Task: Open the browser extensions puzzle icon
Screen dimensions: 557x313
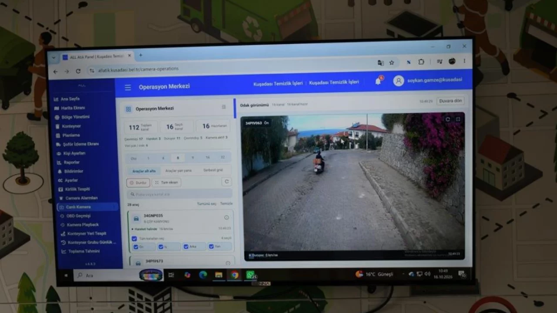Action: pyautogui.click(x=421, y=62)
